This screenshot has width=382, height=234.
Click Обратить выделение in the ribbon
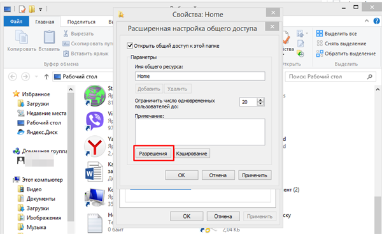coord(346,54)
